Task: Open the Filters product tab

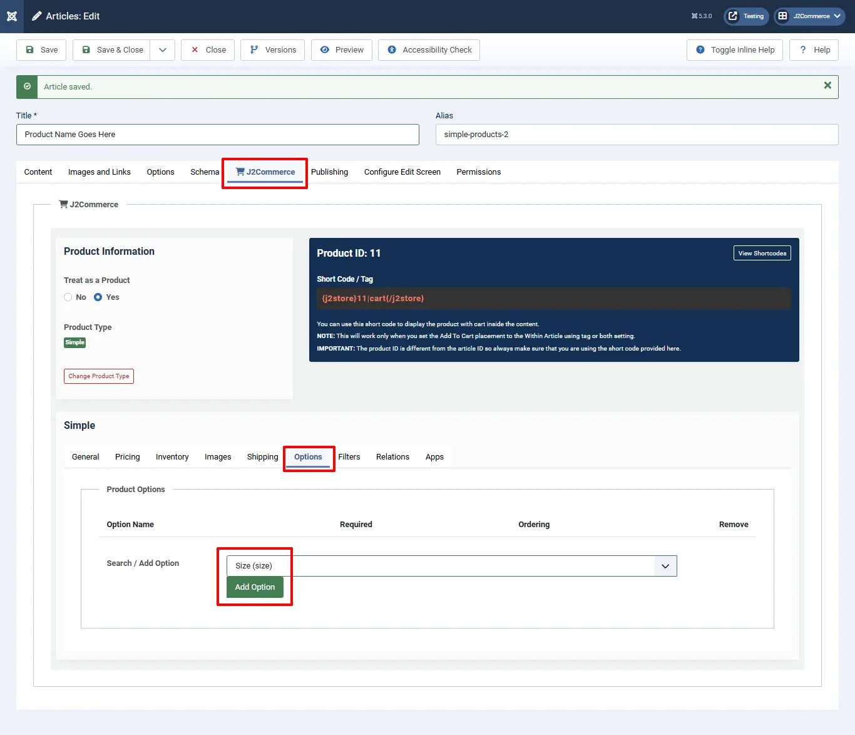Action: coord(349,457)
